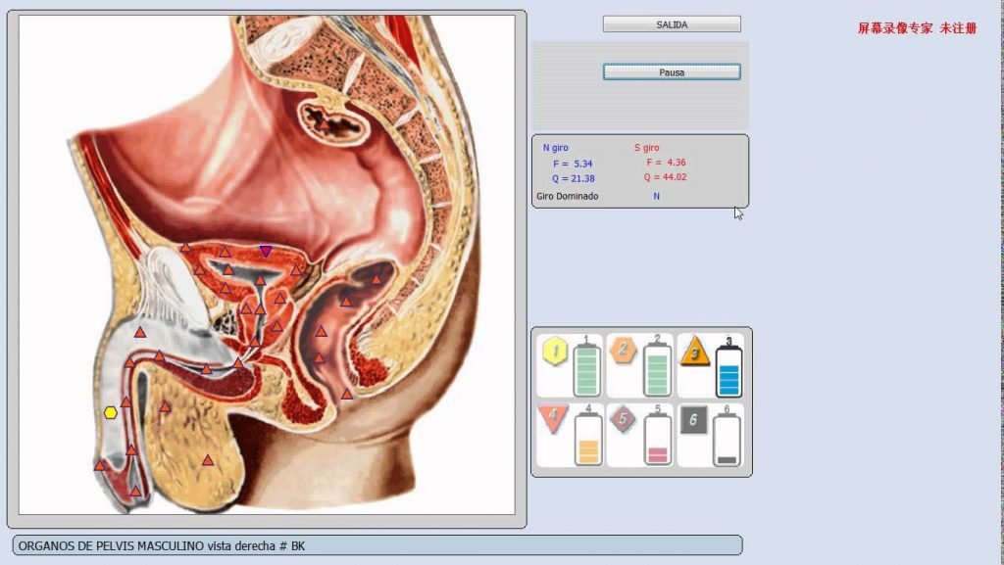
Task: Select the orange triangle level 3 icon
Action: [x=695, y=352]
